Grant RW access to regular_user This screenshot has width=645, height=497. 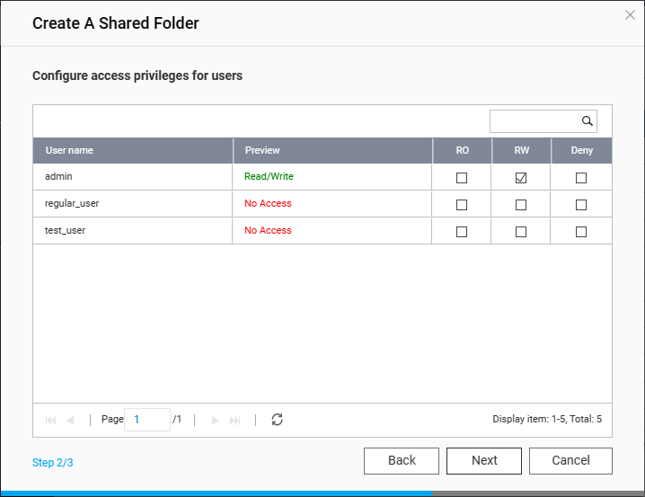click(521, 205)
